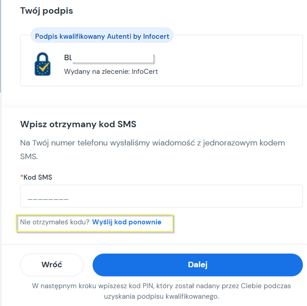Click the horizontal divider above the buttons

[154, 244]
